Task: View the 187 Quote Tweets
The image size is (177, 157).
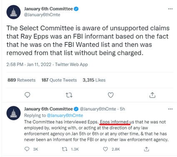Action: click(x=59, y=80)
